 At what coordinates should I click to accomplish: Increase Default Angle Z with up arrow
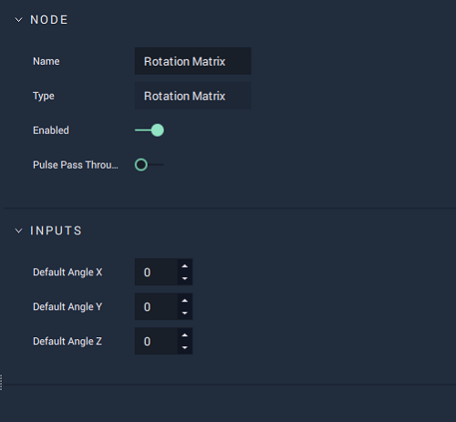tap(185, 335)
